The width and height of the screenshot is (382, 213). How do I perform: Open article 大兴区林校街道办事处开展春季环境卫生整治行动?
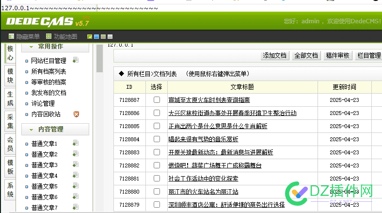[x=232, y=113]
